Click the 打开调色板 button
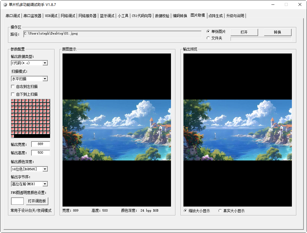Viewport: 307px width, 233px height. (x=37, y=201)
